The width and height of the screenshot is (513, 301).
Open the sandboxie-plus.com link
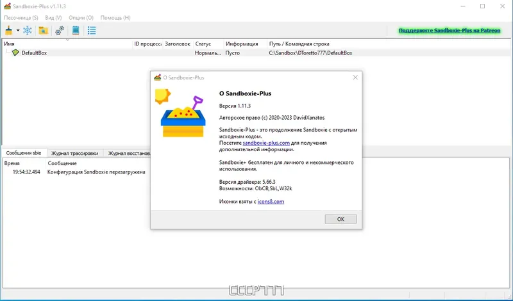pyautogui.click(x=266, y=143)
